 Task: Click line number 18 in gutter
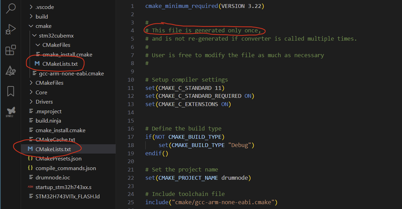(131, 145)
